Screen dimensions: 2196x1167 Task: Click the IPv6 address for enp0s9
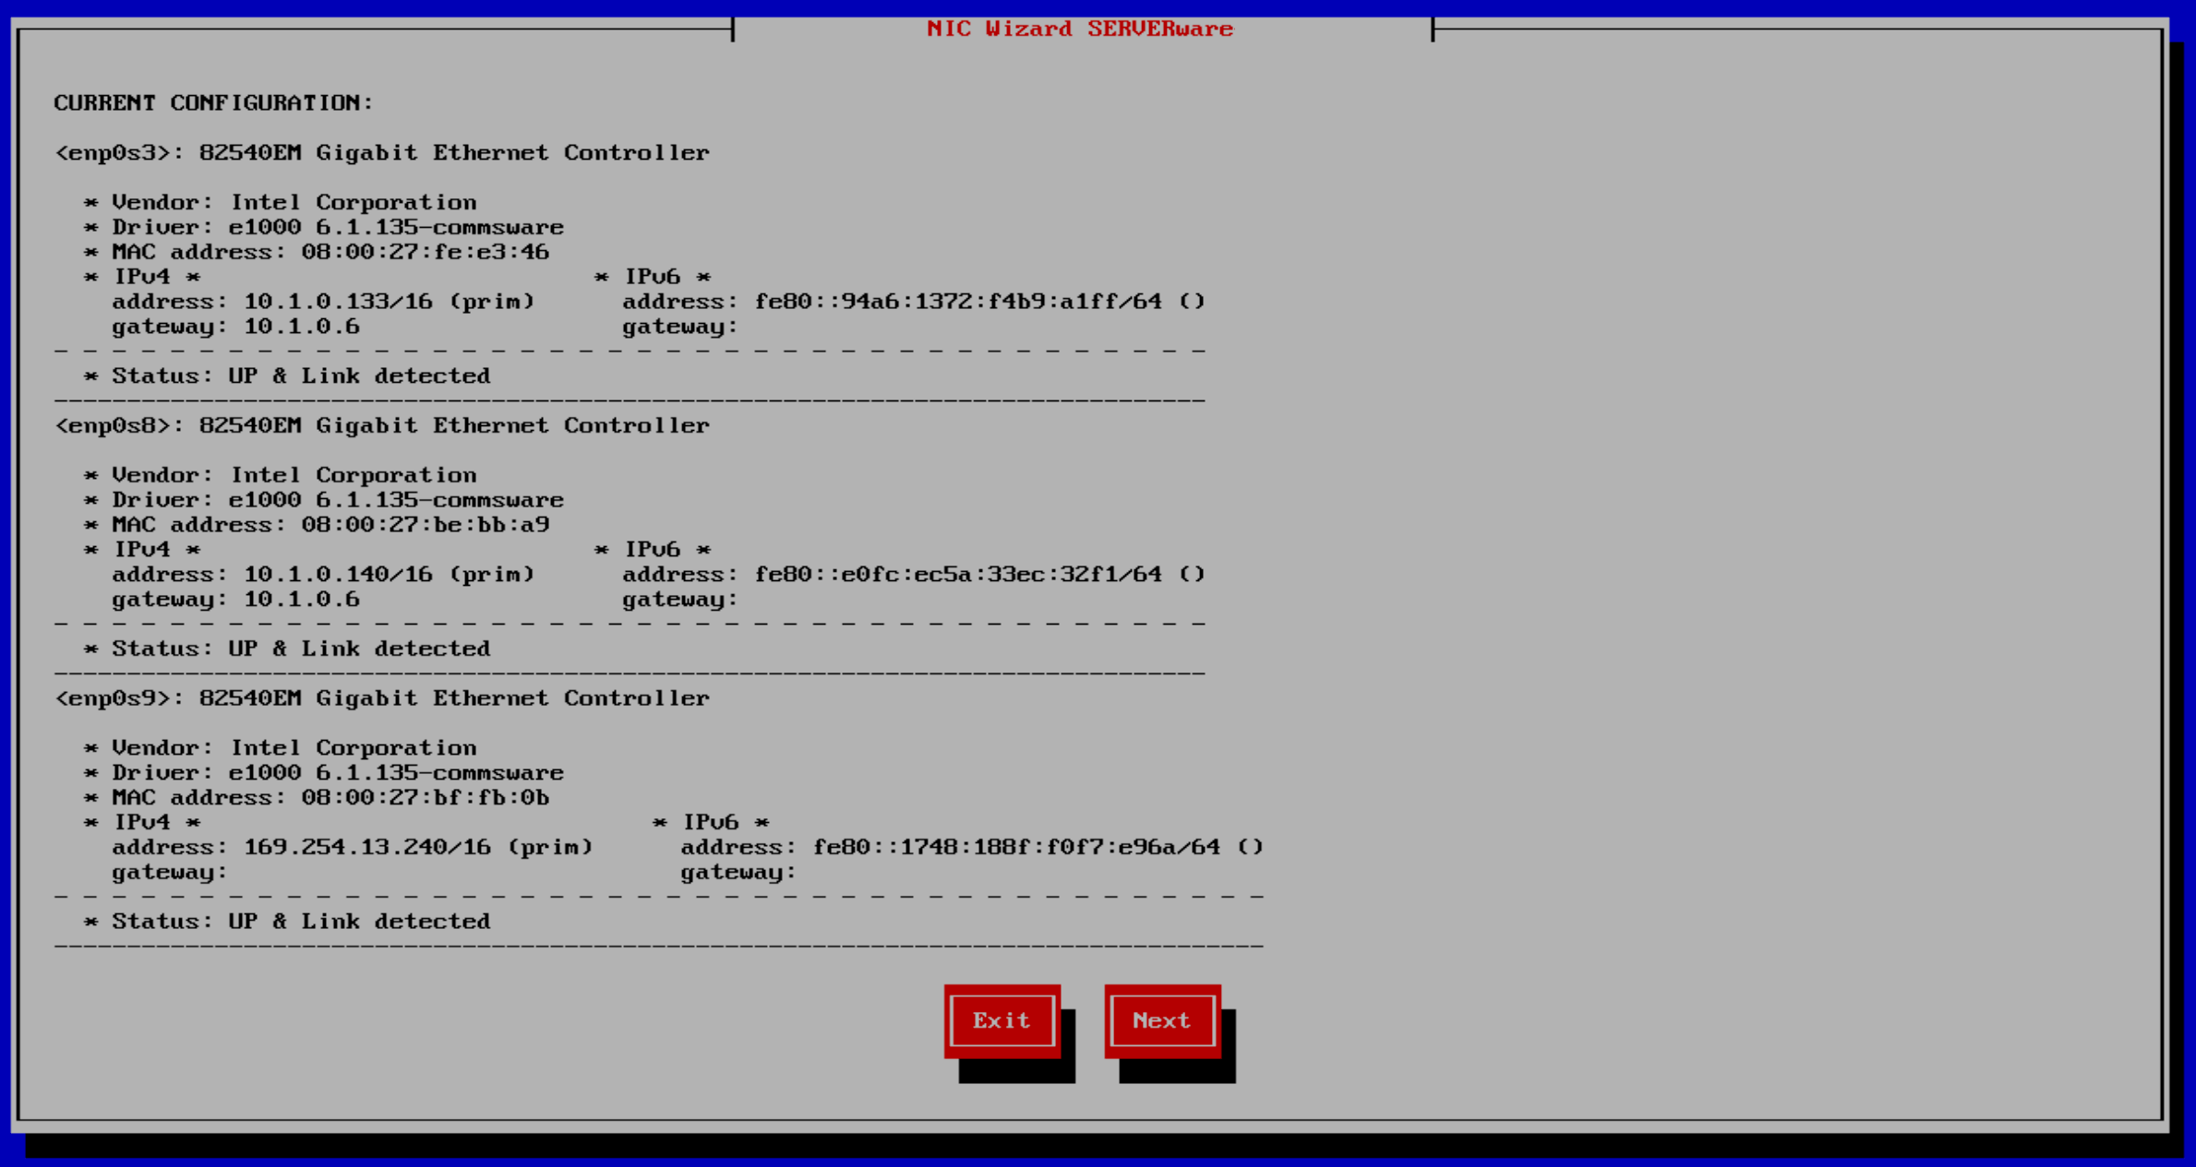click(x=1009, y=847)
